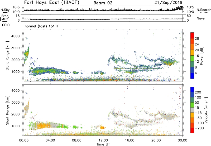Click the '28' power colorbar tick
Image resolution: width=211 pixels, height=146 pixels.
point(197,38)
